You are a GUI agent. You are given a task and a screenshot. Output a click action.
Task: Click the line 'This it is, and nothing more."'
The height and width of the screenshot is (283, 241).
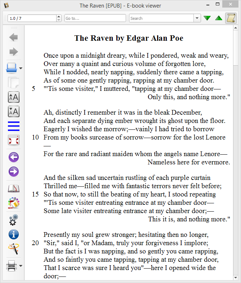tap(189, 219)
